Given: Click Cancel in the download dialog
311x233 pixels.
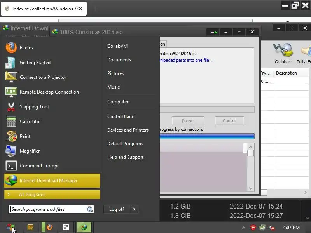Looking at the screenshot, I should 229,121.
